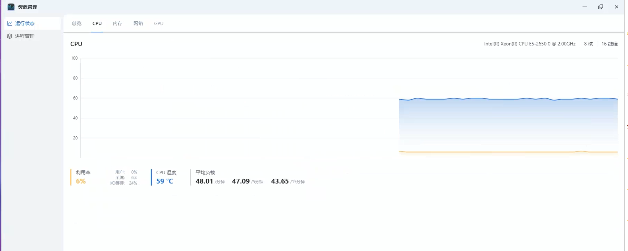
Task: Open the 内存 tab
Action: [118, 23]
